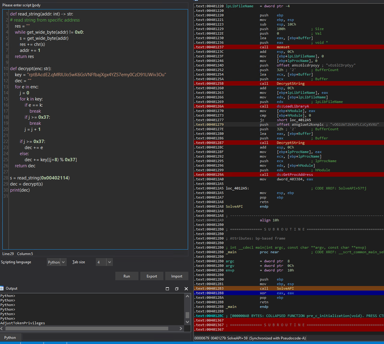The width and height of the screenshot is (384, 344).
Task: Click the Output horizontal scrollbar thumb
Action: click(87, 328)
